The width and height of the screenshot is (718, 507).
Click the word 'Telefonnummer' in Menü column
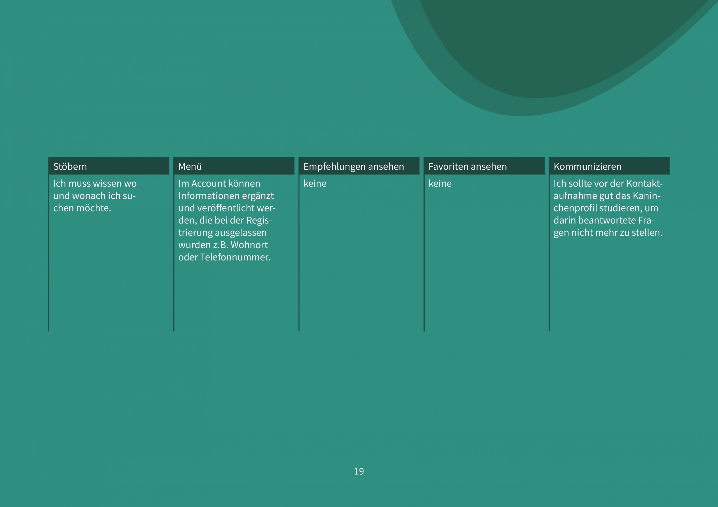(234, 257)
